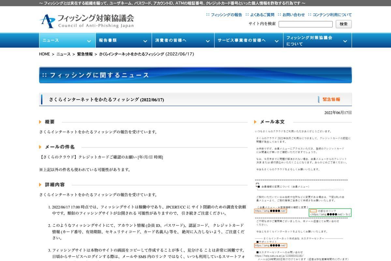Click the orange arrow beside 概要
The image size is (391, 261).
coord(40,122)
